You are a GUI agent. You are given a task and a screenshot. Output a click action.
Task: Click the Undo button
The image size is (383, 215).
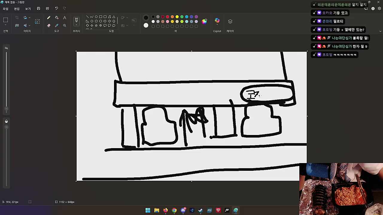56,9
